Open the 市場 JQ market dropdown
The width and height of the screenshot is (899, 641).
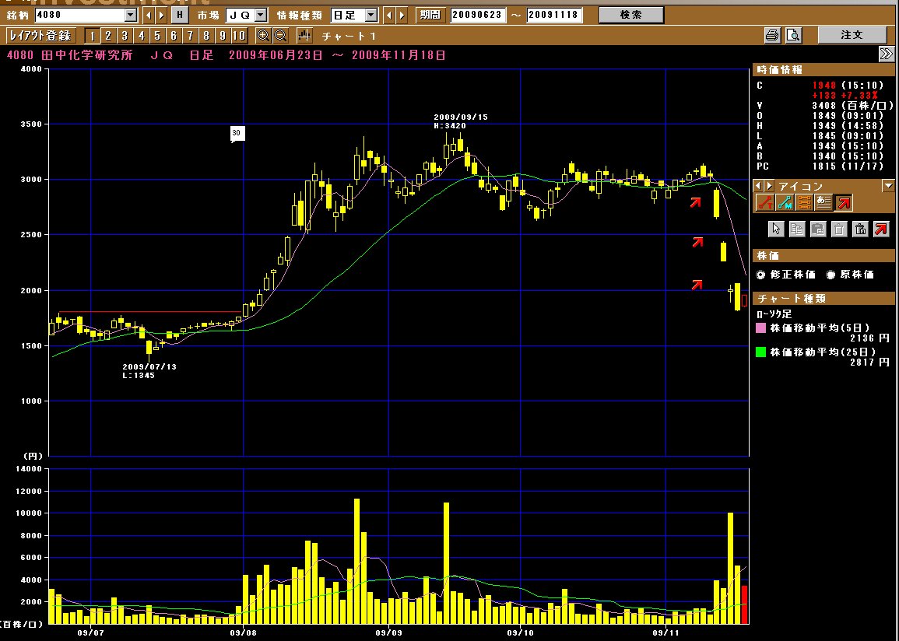point(261,15)
